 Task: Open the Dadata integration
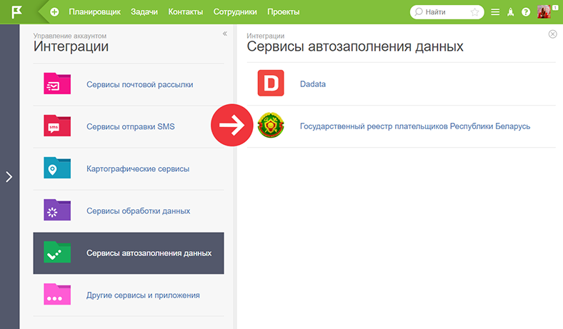[313, 84]
